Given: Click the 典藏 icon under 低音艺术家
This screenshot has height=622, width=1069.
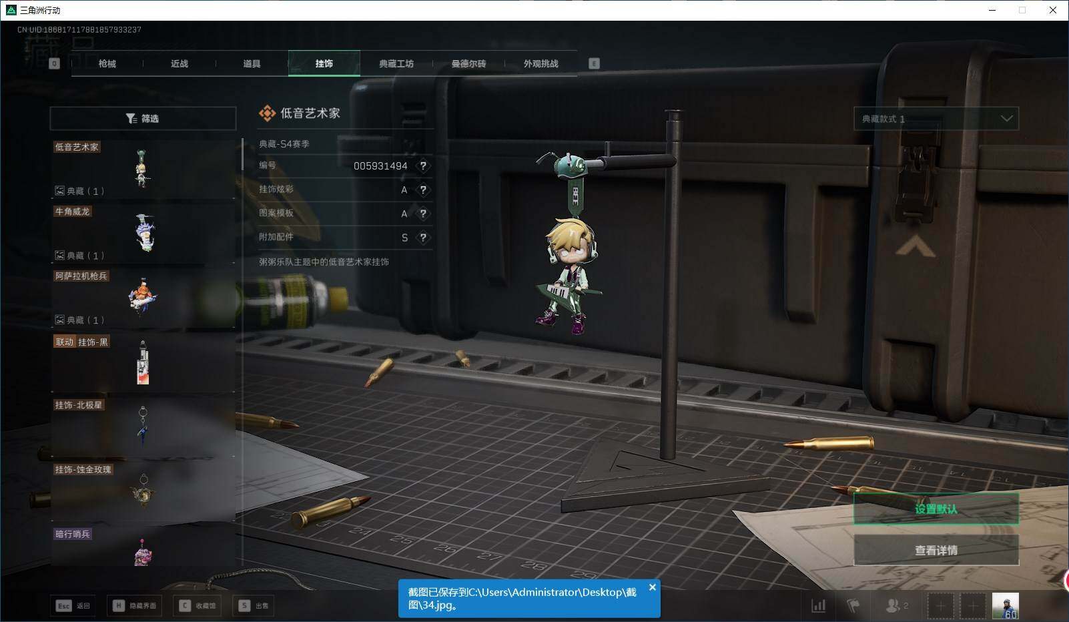Looking at the screenshot, I should [x=59, y=191].
